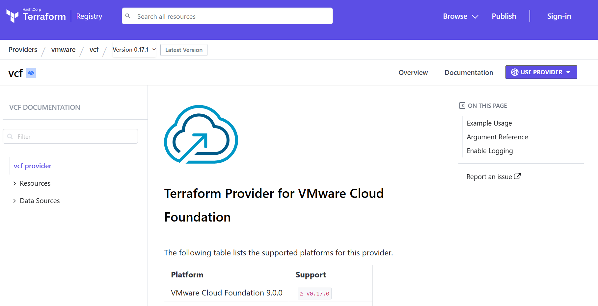The height and width of the screenshot is (306, 598).
Task: Jump to Argument Reference section
Action: [x=497, y=137]
